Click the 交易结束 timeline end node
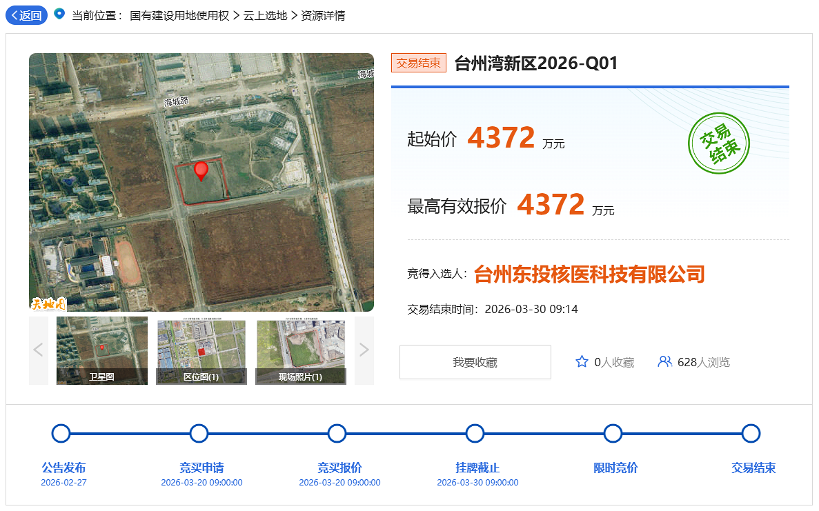This screenshot has width=819, height=511. 751,434
